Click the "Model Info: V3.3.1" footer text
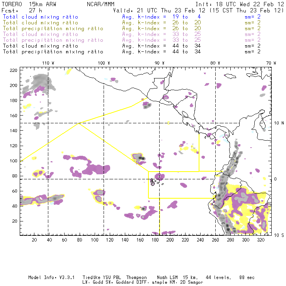 (x=51, y=277)
